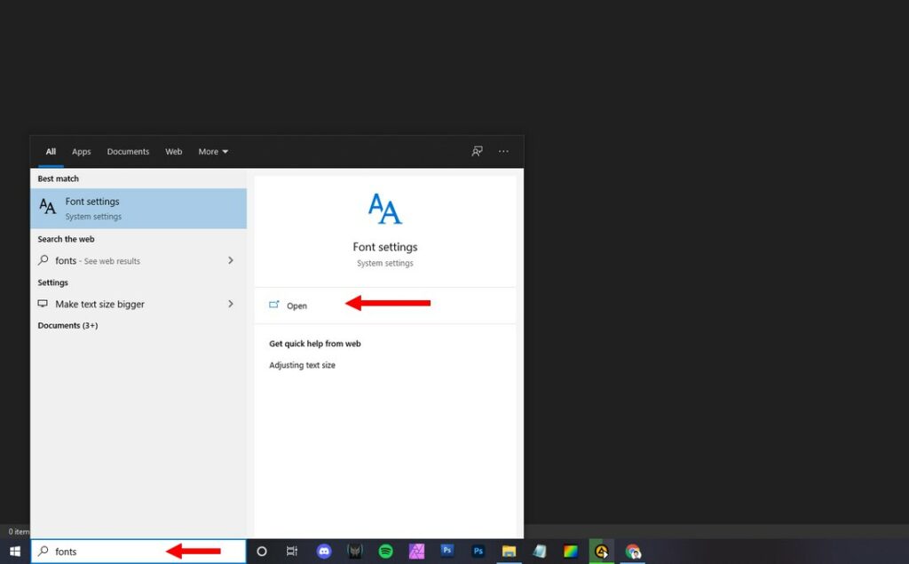909x564 pixels.
Task: Click the Font settings AA preview icon
Action: coord(384,207)
